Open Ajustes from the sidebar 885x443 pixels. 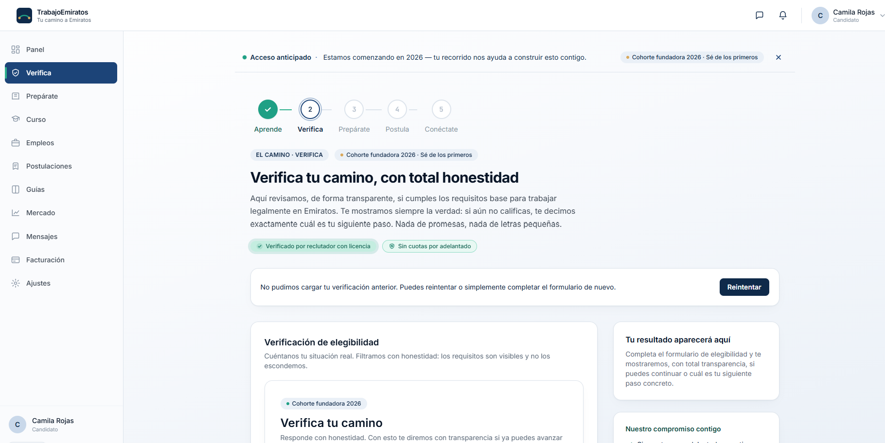pos(61,283)
